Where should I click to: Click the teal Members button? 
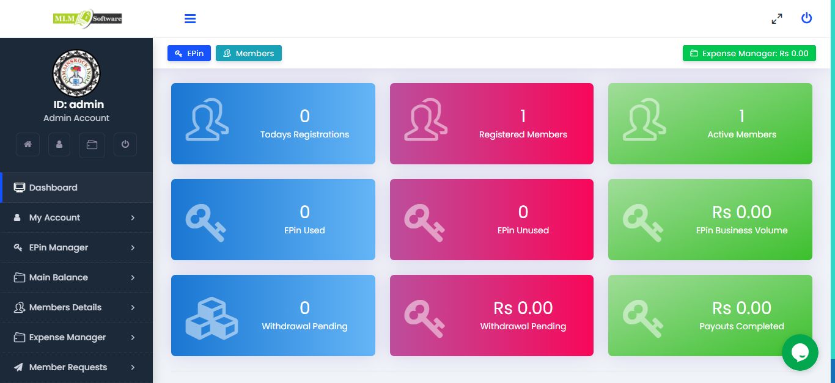pyautogui.click(x=249, y=53)
